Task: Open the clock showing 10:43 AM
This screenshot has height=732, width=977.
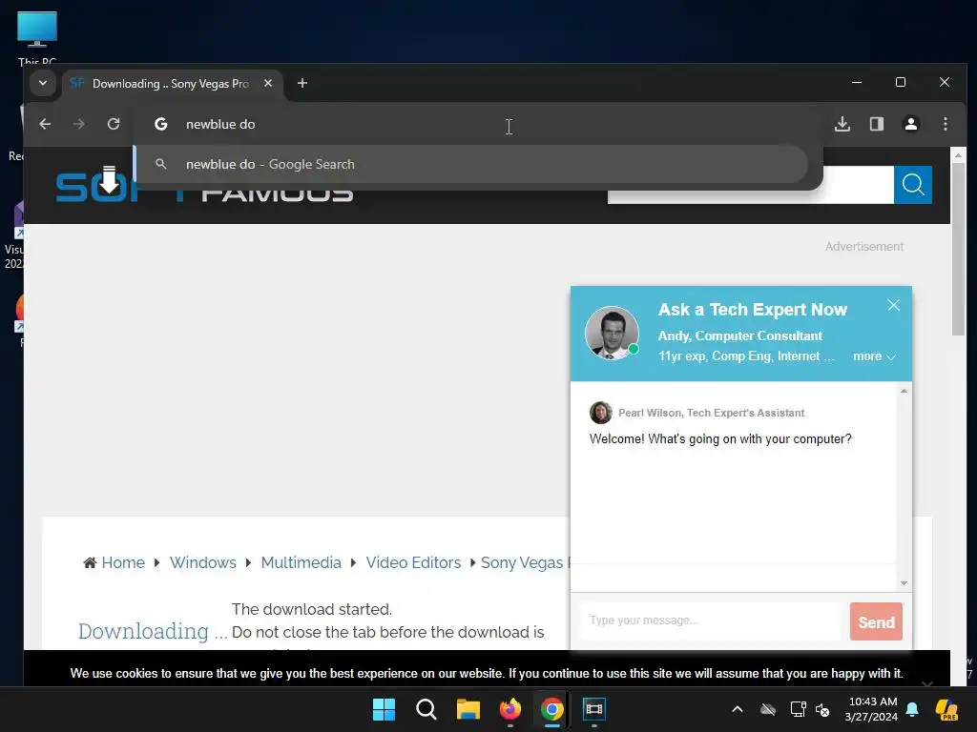Action: tap(871, 709)
